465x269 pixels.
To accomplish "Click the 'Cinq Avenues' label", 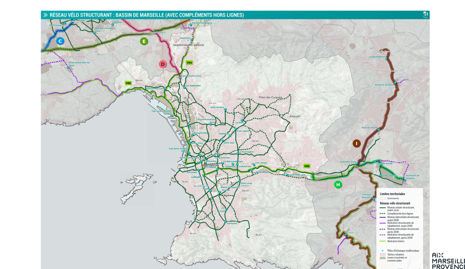I will [222, 158].
